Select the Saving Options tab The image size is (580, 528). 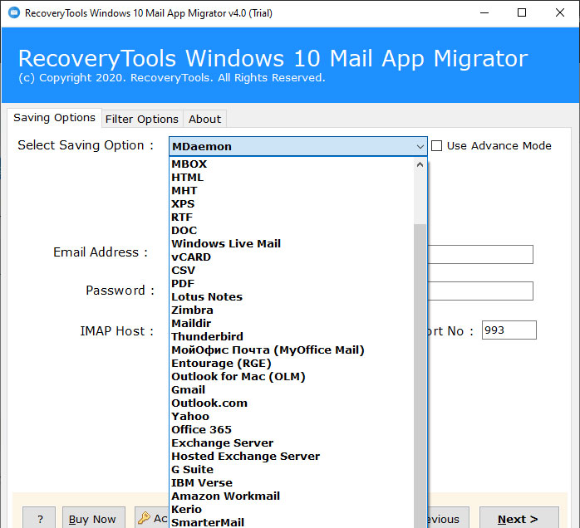click(x=54, y=118)
